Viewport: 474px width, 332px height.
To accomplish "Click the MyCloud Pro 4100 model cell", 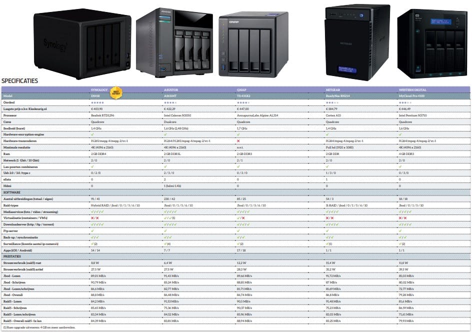I will (411, 96).
